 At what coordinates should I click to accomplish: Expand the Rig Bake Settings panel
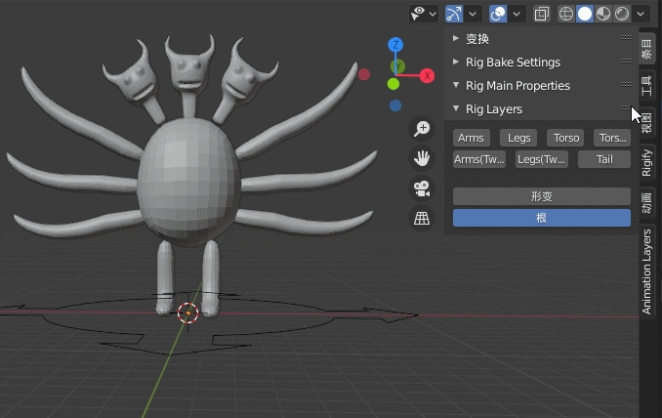[456, 62]
